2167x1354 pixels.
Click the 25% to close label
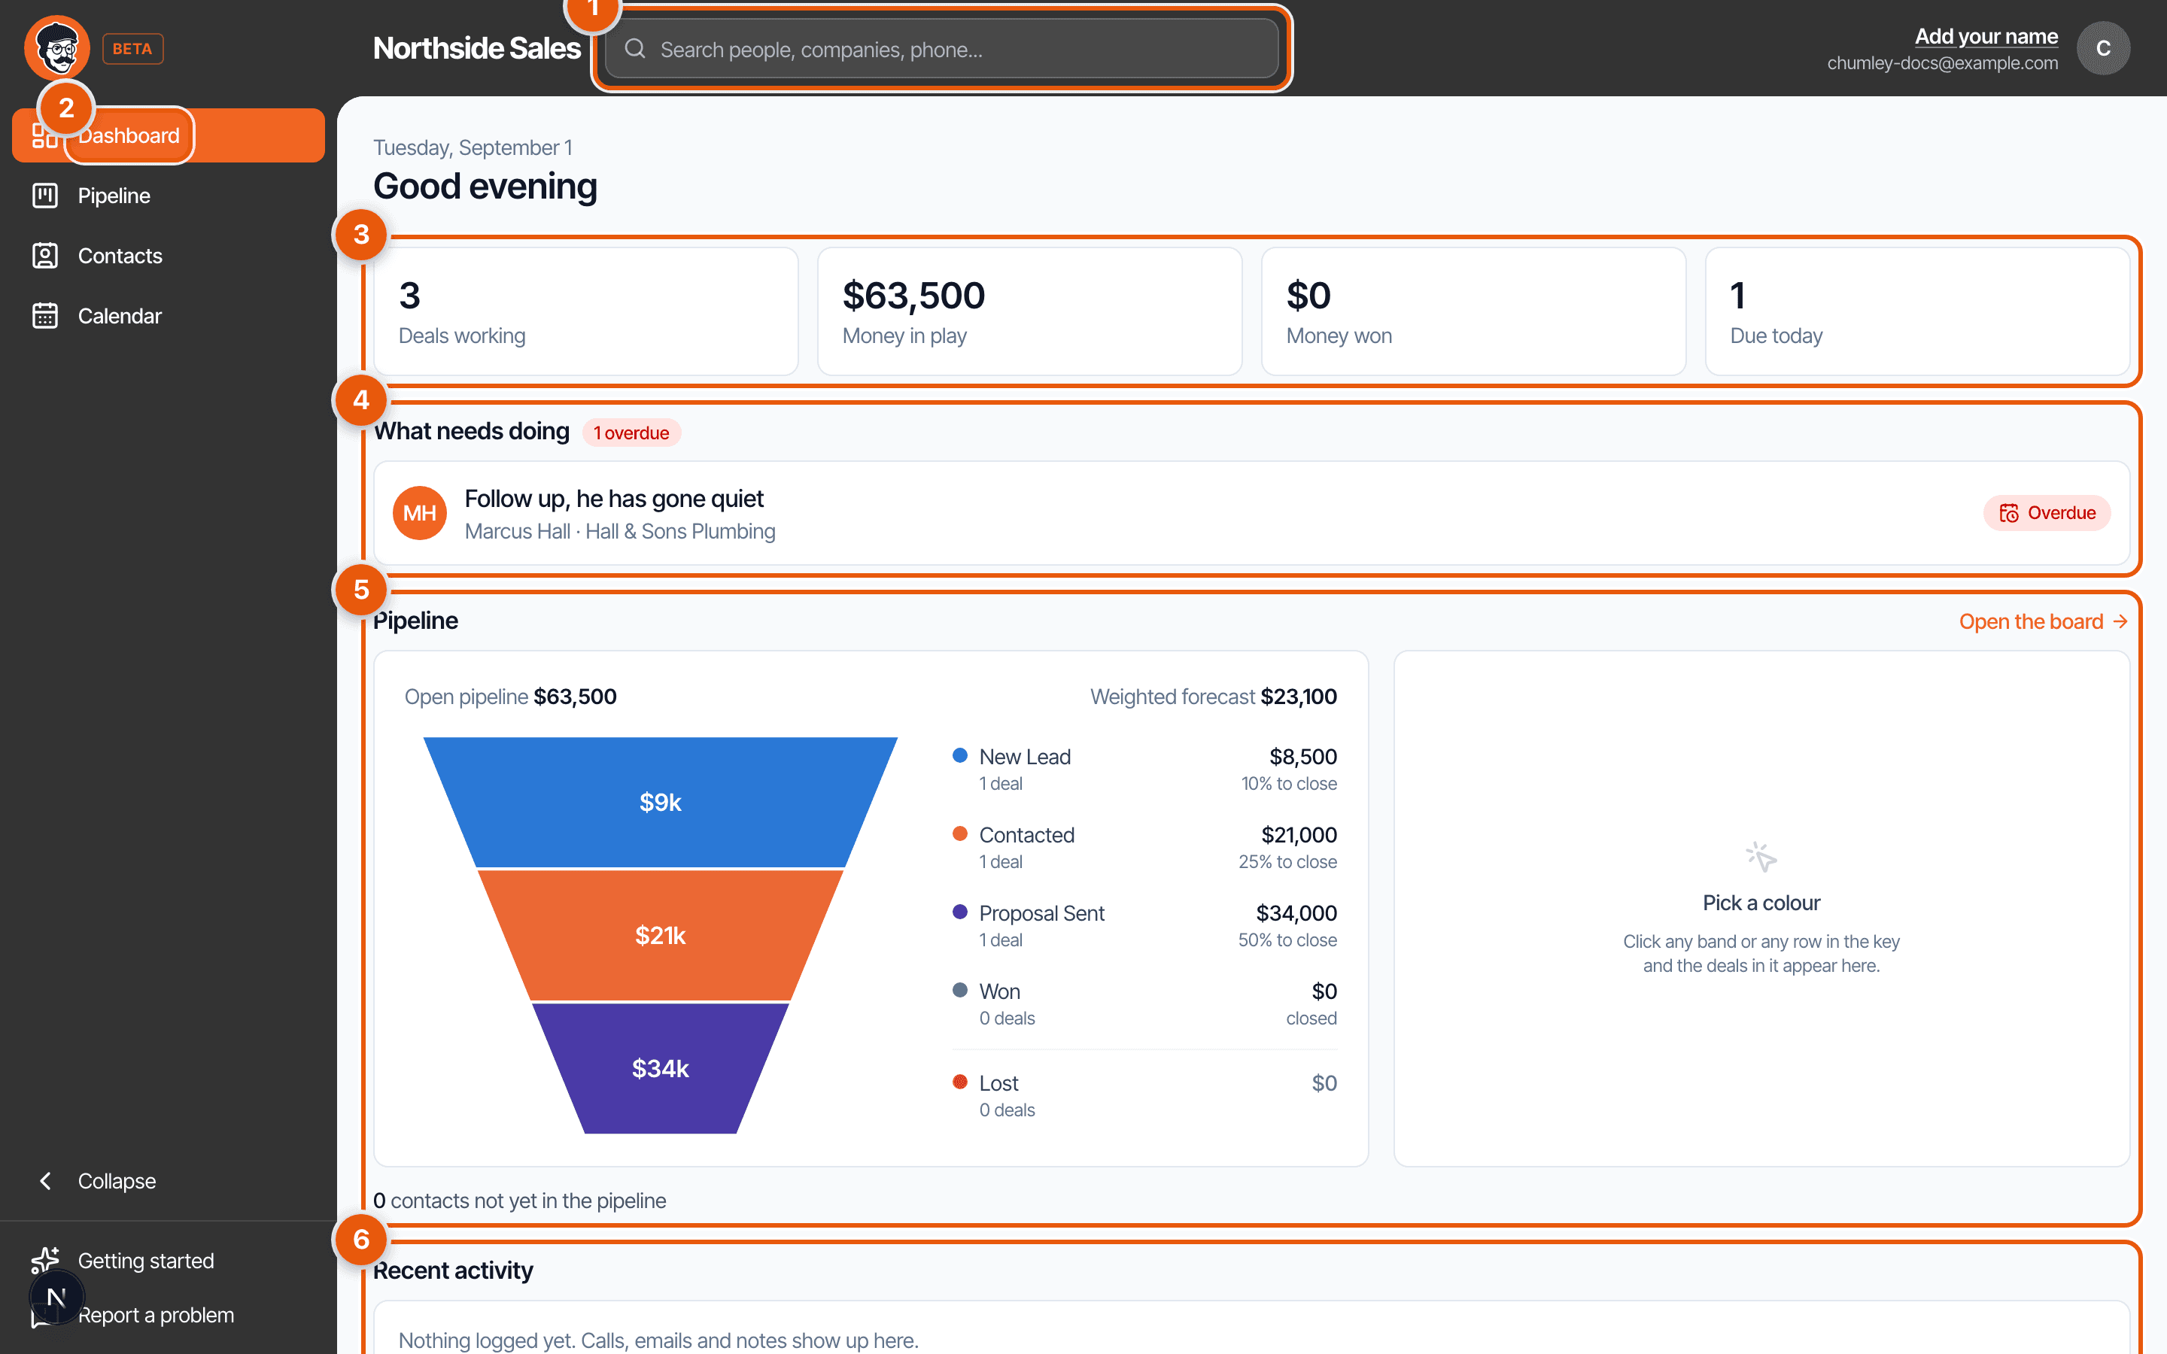[1287, 861]
